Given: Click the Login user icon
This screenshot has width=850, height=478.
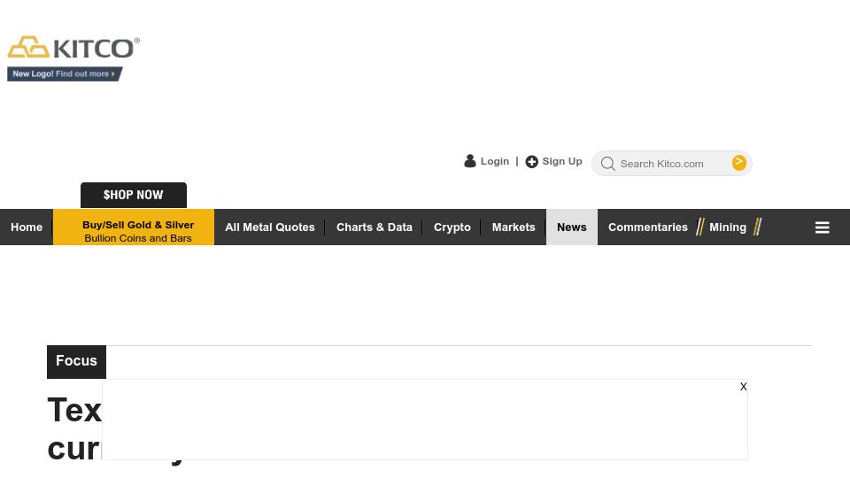Looking at the screenshot, I should coord(470,161).
